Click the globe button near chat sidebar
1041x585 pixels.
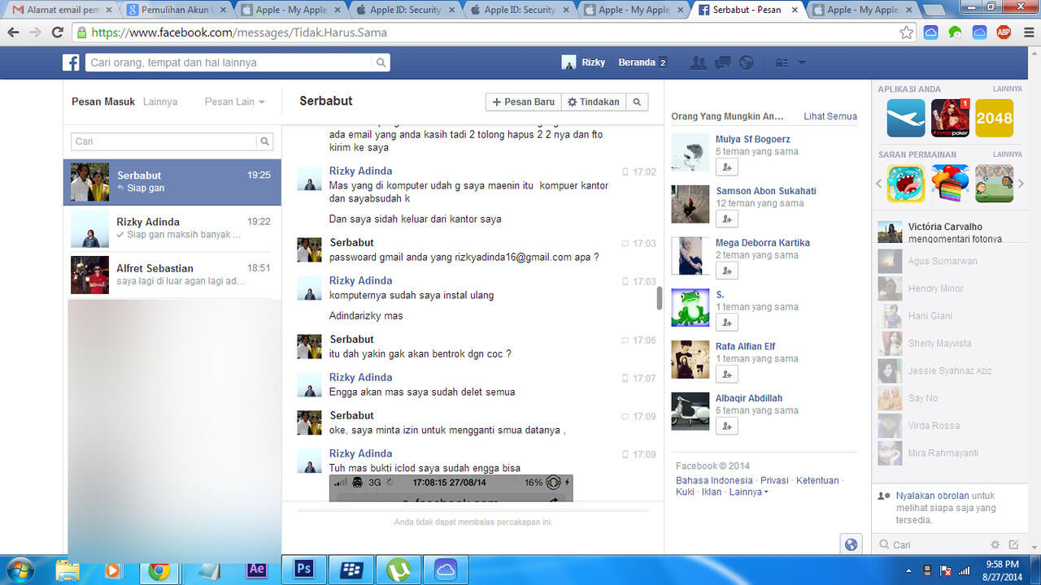851,544
